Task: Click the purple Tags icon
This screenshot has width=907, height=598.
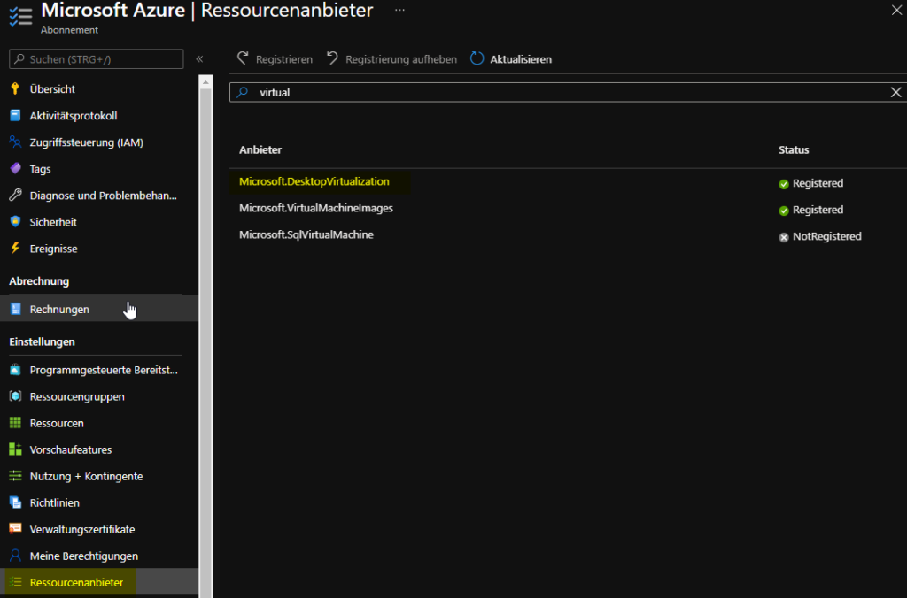Action: pos(15,169)
